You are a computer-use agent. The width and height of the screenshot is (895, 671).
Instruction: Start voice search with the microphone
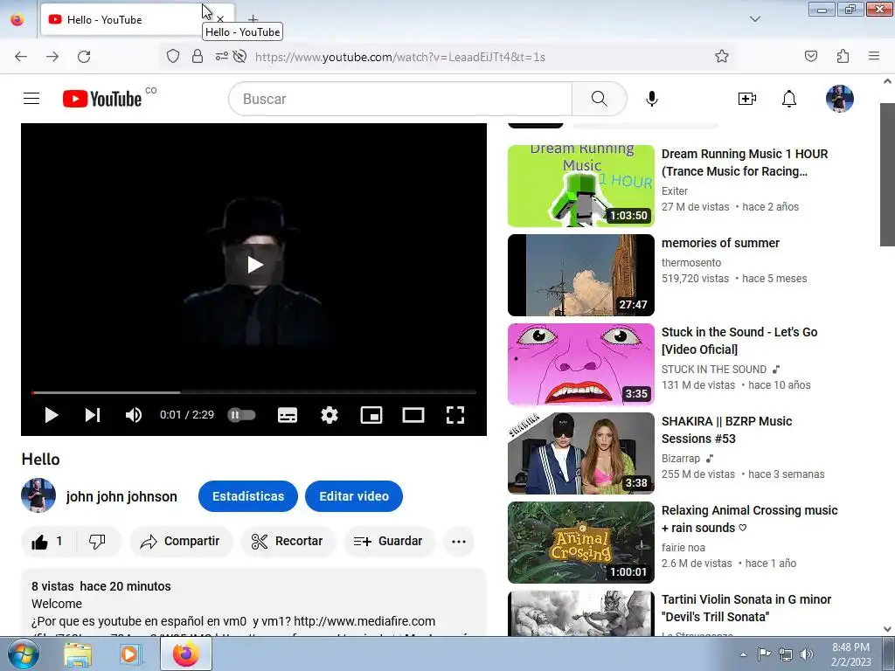pos(652,99)
